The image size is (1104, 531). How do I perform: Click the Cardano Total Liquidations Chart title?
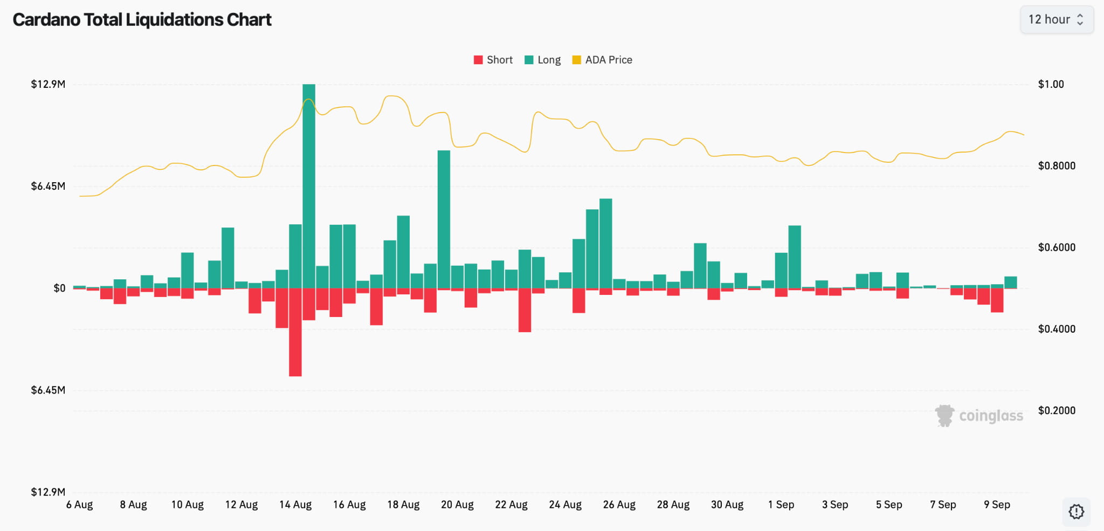click(x=142, y=20)
